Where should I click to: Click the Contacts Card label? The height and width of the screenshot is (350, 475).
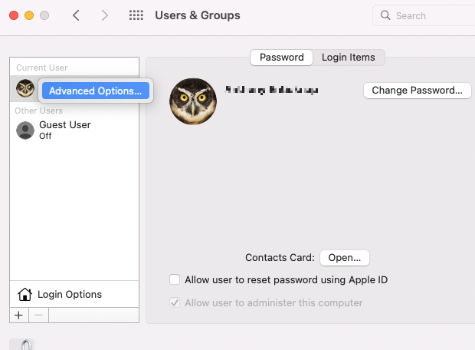280,258
